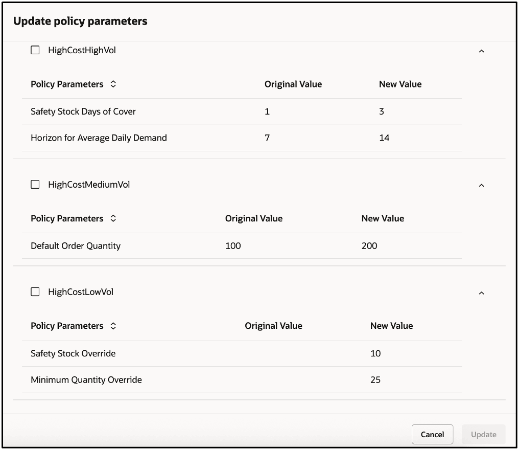
Task: Collapse the HighCostMediumVol section
Action: click(x=481, y=186)
